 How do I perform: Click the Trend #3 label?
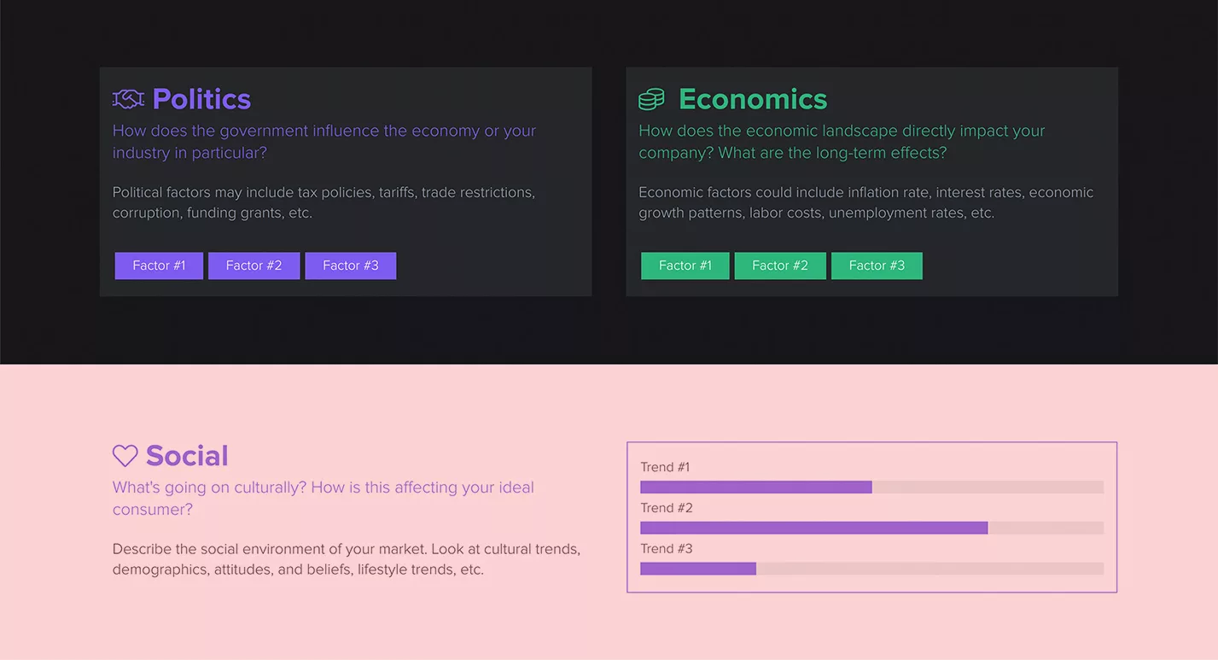click(666, 548)
